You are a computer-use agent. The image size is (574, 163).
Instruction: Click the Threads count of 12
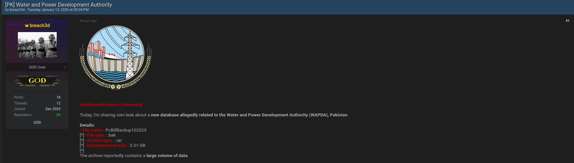coord(58,103)
